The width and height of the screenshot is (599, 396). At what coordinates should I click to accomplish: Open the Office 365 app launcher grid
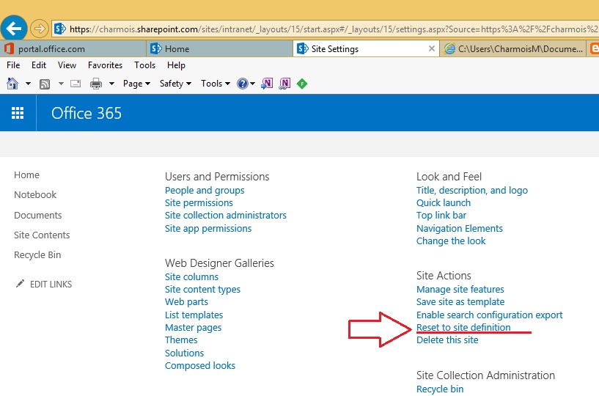pos(18,113)
